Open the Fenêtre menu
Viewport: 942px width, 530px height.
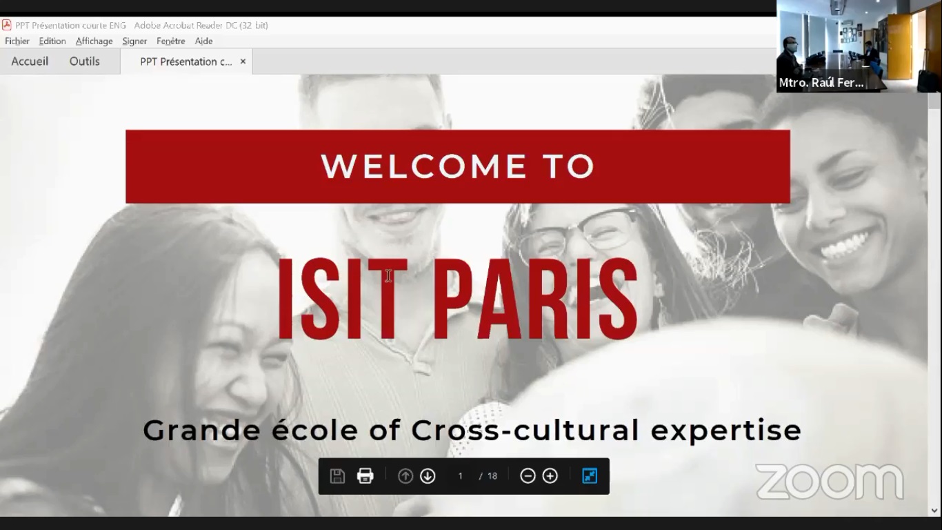pos(171,41)
